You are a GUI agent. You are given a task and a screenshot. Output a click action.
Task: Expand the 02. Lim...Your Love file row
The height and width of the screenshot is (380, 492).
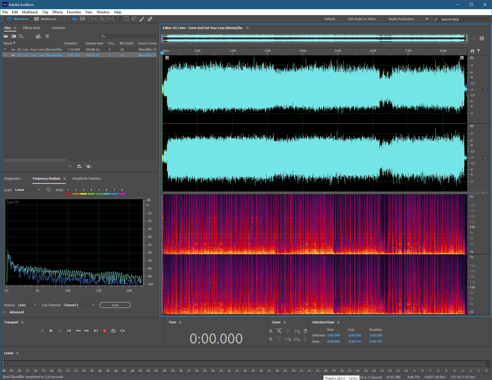(x=5, y=55)
